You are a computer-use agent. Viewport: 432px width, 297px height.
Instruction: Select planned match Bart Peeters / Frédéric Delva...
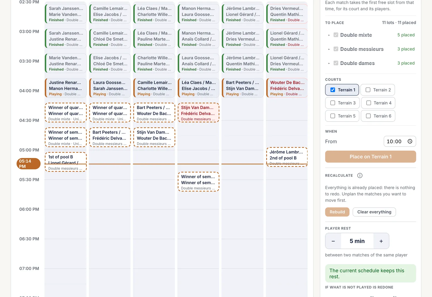pos(110,137)
